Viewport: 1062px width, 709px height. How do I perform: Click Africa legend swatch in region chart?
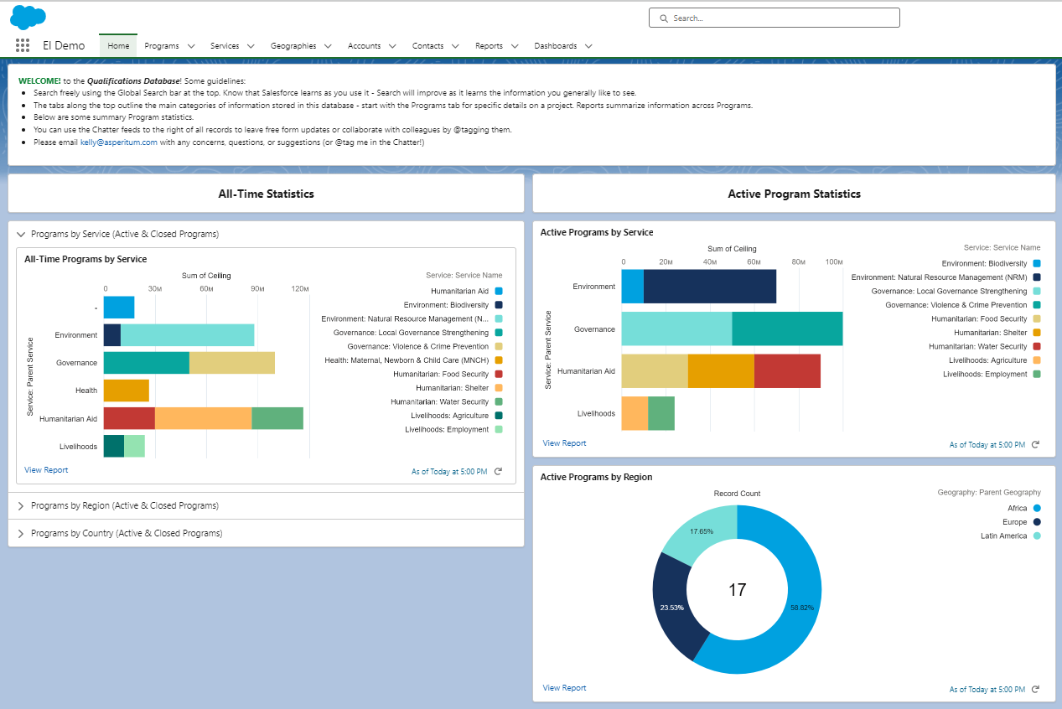(1037, 508)
